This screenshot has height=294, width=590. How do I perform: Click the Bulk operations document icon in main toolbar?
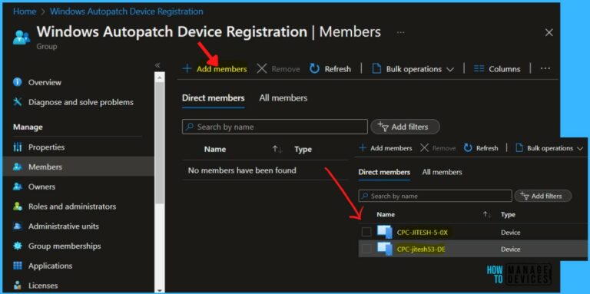point(376,69)
